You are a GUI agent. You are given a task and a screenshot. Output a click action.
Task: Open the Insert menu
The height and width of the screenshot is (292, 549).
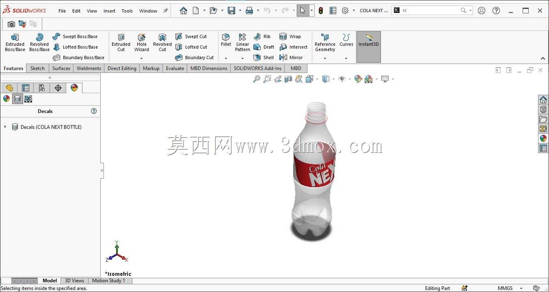[x=109, y=11]
